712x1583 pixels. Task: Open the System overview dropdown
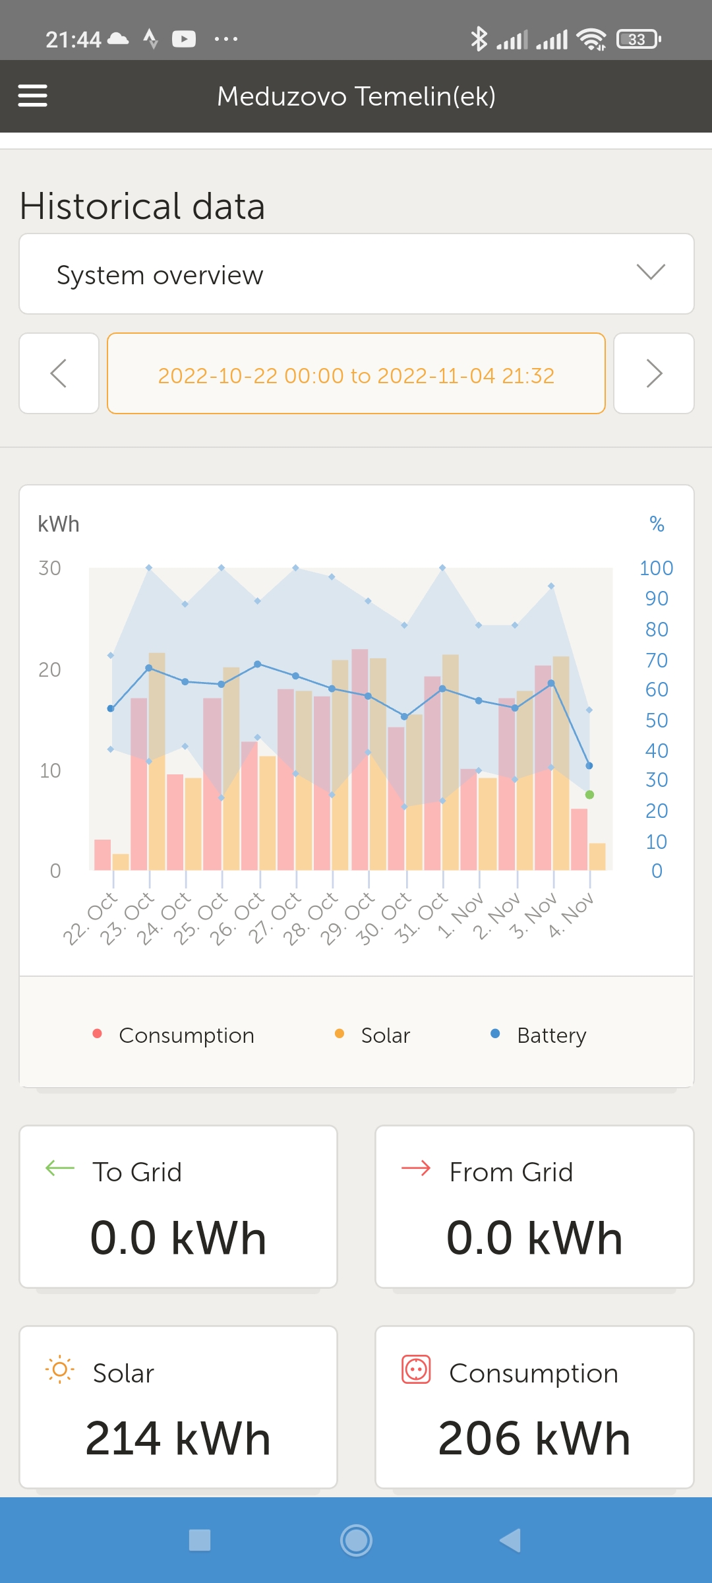tap(356, 274)
